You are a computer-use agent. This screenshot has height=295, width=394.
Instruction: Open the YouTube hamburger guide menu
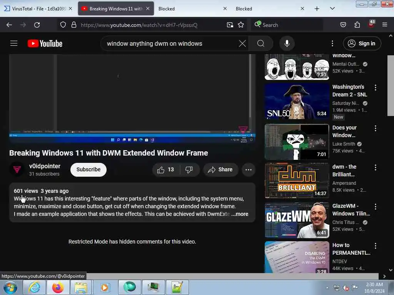(14, 43)
